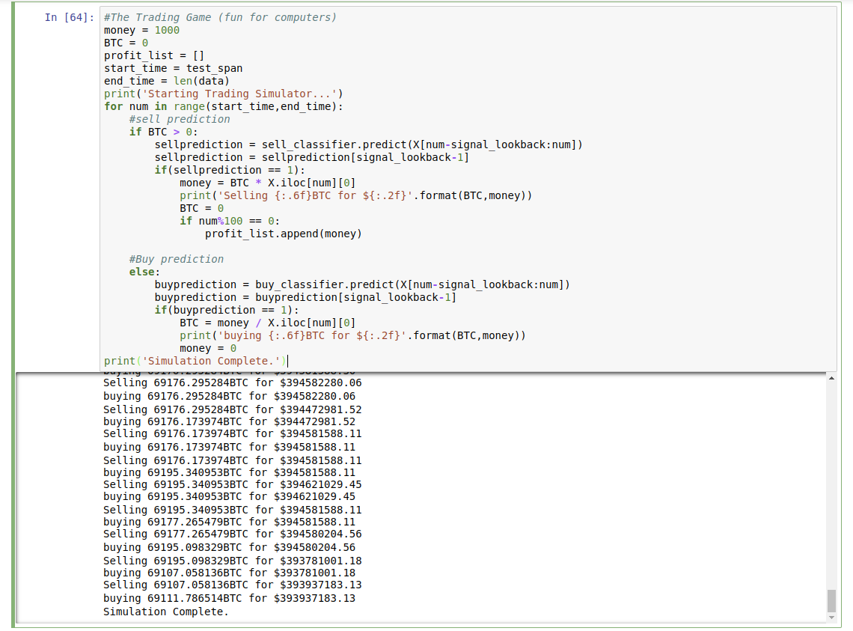
Task: Click the 'profit_list = []' line
Action: tap(154, 55)
